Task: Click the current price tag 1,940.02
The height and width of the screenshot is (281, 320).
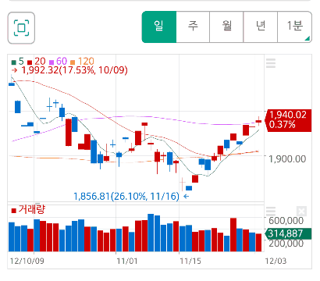Action: click(288, 120)
